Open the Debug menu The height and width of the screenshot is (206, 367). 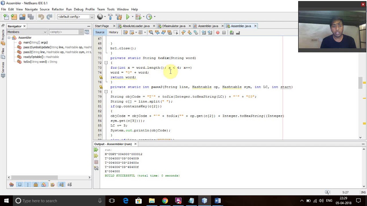click(79, 9)
